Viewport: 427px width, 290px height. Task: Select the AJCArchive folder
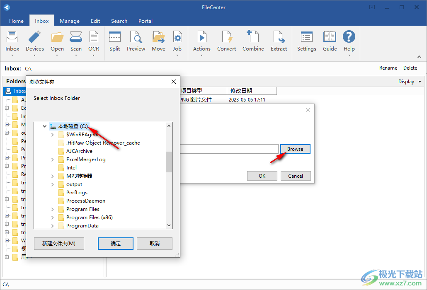[79, 151]
